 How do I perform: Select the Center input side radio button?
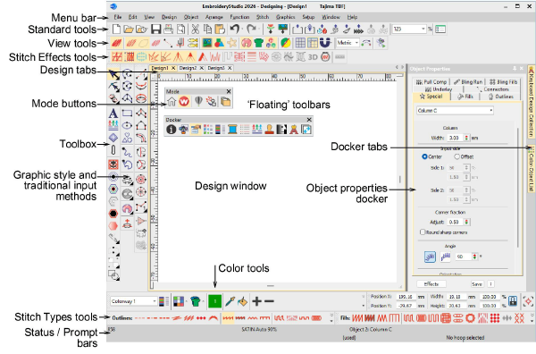424,156
